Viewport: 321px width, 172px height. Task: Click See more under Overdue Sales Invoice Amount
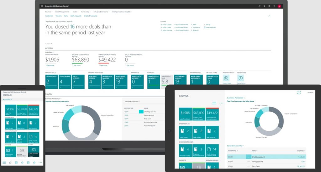click(77, 65)
